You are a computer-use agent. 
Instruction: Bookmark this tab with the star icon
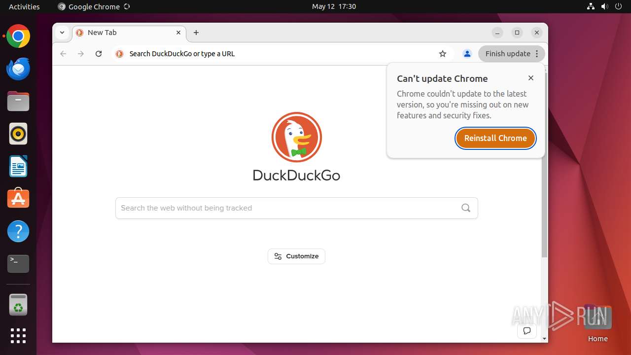443,54
